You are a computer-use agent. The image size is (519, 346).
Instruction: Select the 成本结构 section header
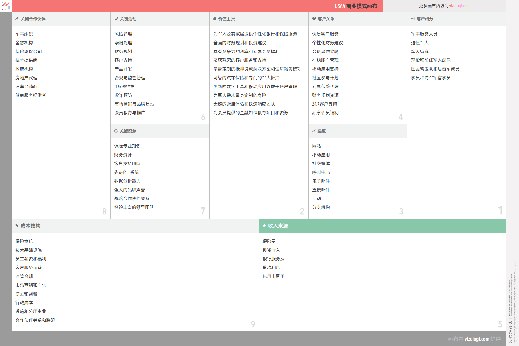[135, 226]
